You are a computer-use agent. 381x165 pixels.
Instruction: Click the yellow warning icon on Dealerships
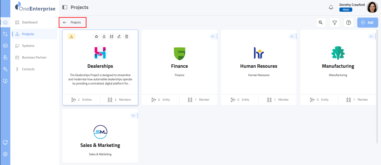(71, 37)
